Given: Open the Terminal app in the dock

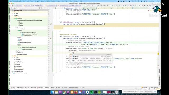Looking at the screenshot, I should pos(95,92).
